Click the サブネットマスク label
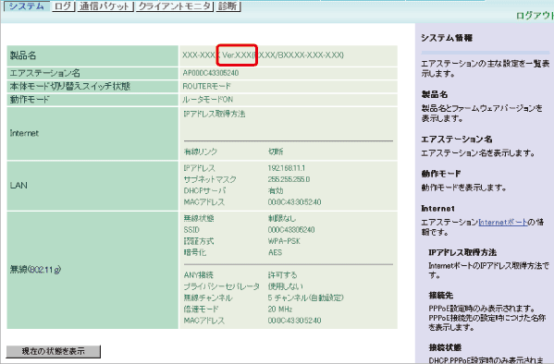Viewport: 554px width, 364px height. point(210,179)
